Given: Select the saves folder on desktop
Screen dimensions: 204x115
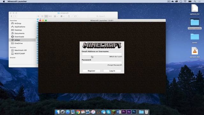Looking at the screenshot, I should pyautogui.click(x=195, y=38).
